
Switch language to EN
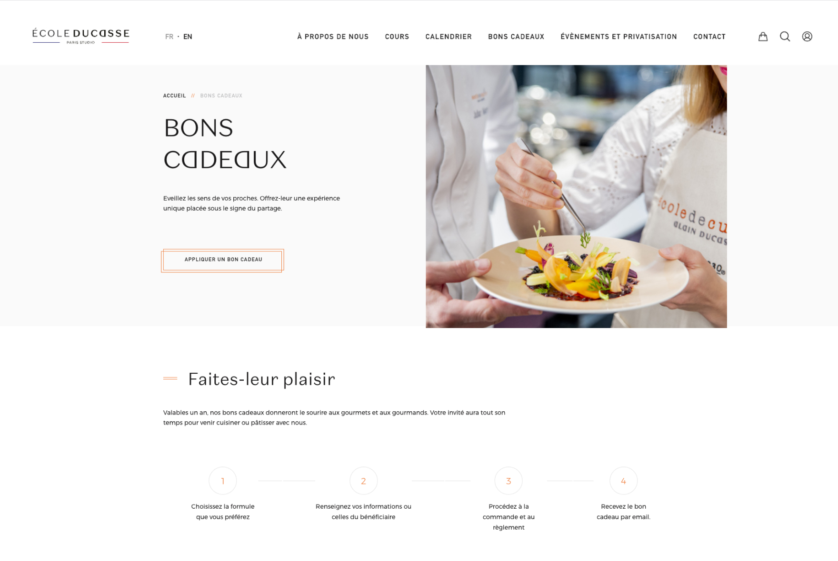pos(188,37)
